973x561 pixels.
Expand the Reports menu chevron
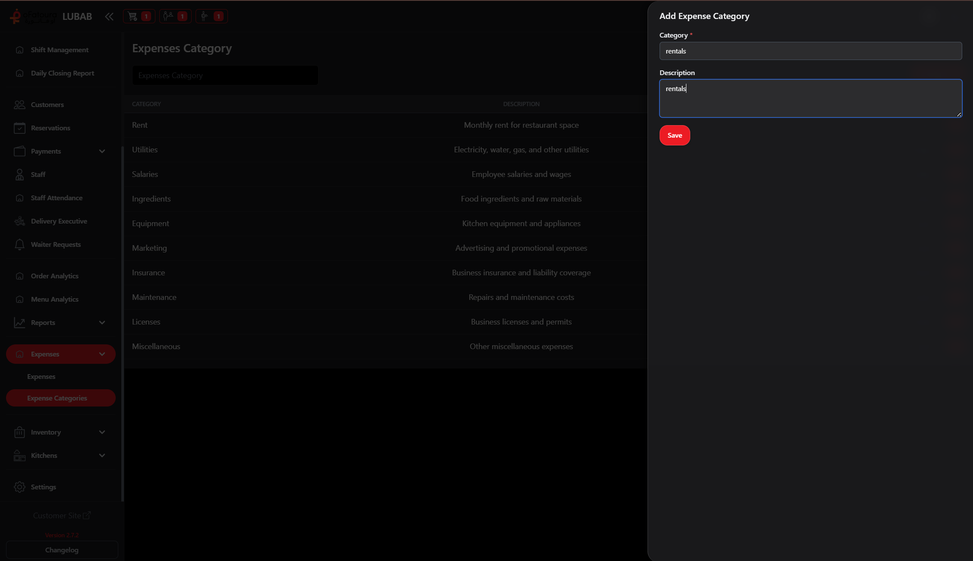[102, 323]
